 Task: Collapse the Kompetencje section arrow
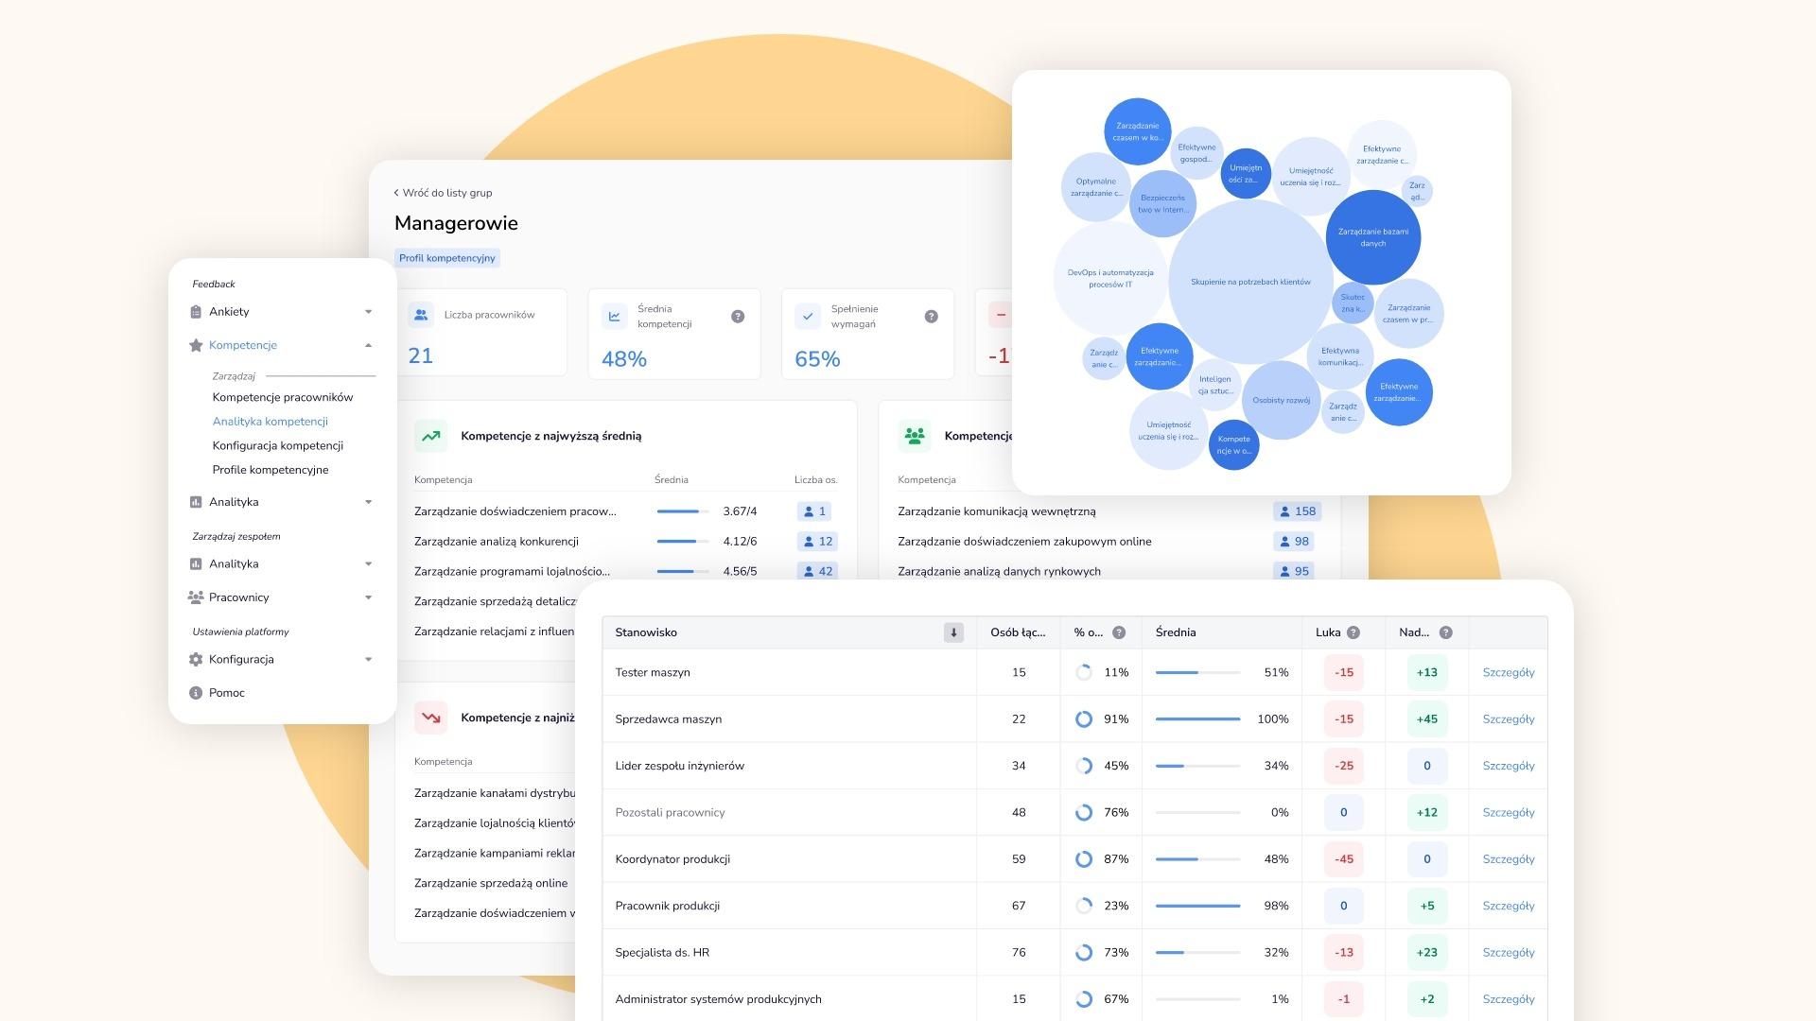point(368,345)
